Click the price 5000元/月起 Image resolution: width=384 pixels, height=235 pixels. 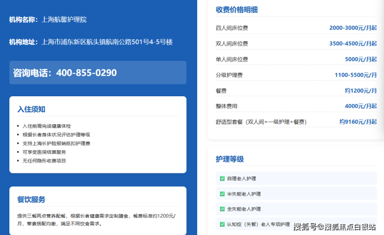pos(361,59)
